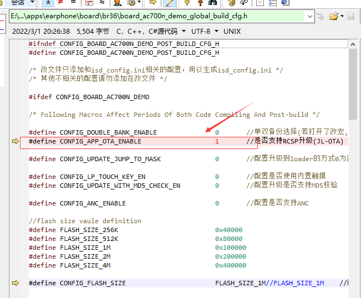Click gutter arrow beside CONFIG_APP_OTA_ENABLE line
Screen dimensions: 361x298
tap(16, 141)
